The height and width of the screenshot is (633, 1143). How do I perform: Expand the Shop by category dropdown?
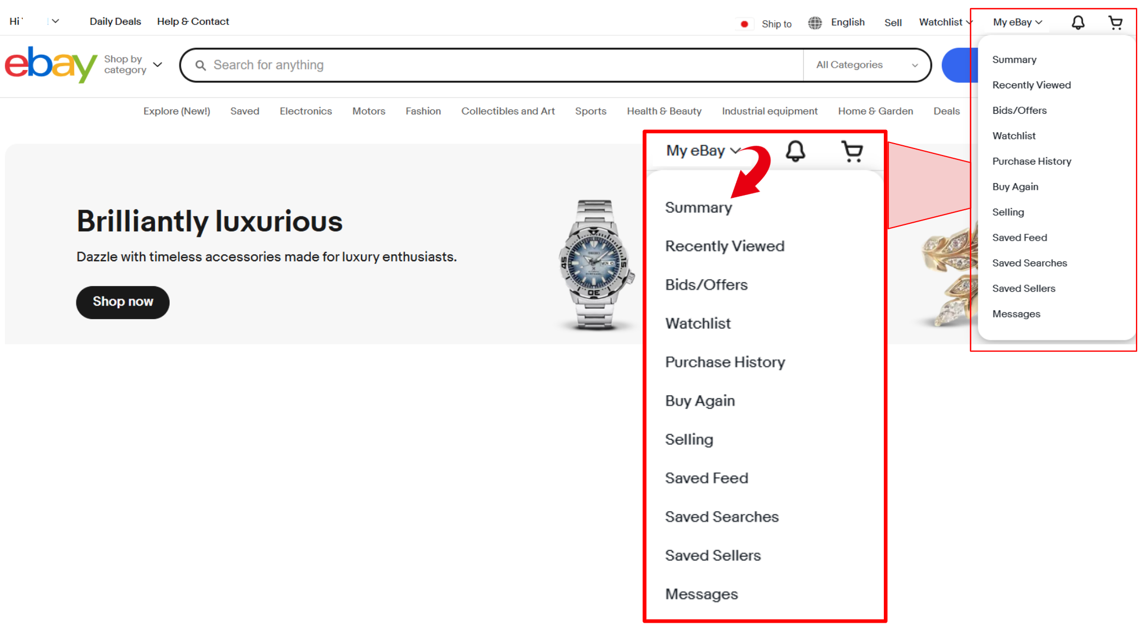(133, 64)
